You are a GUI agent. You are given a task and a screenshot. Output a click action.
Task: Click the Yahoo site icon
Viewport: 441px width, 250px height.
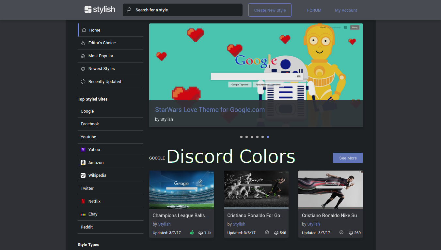[83, 150]
